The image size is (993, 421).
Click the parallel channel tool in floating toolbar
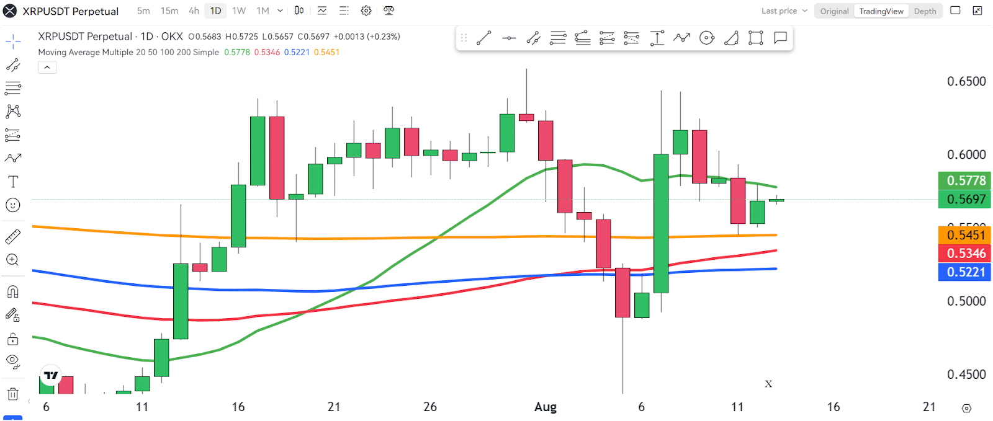coord(533,38)
